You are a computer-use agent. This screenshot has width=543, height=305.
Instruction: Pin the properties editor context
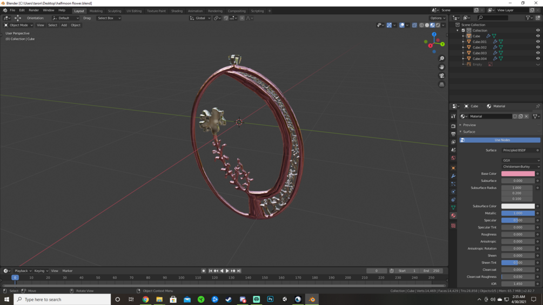538,106
